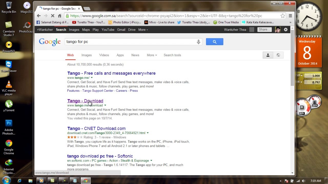328x184 pixels.
Task: Open VLC media player desktop icon
Action: point(9,88)
